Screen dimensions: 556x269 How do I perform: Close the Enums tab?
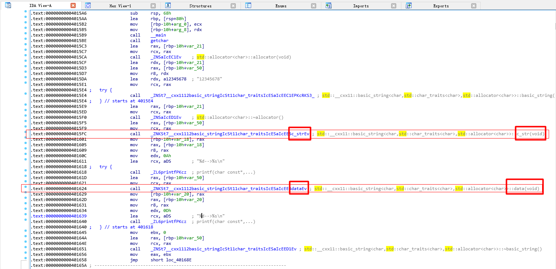tap(314, 6)
